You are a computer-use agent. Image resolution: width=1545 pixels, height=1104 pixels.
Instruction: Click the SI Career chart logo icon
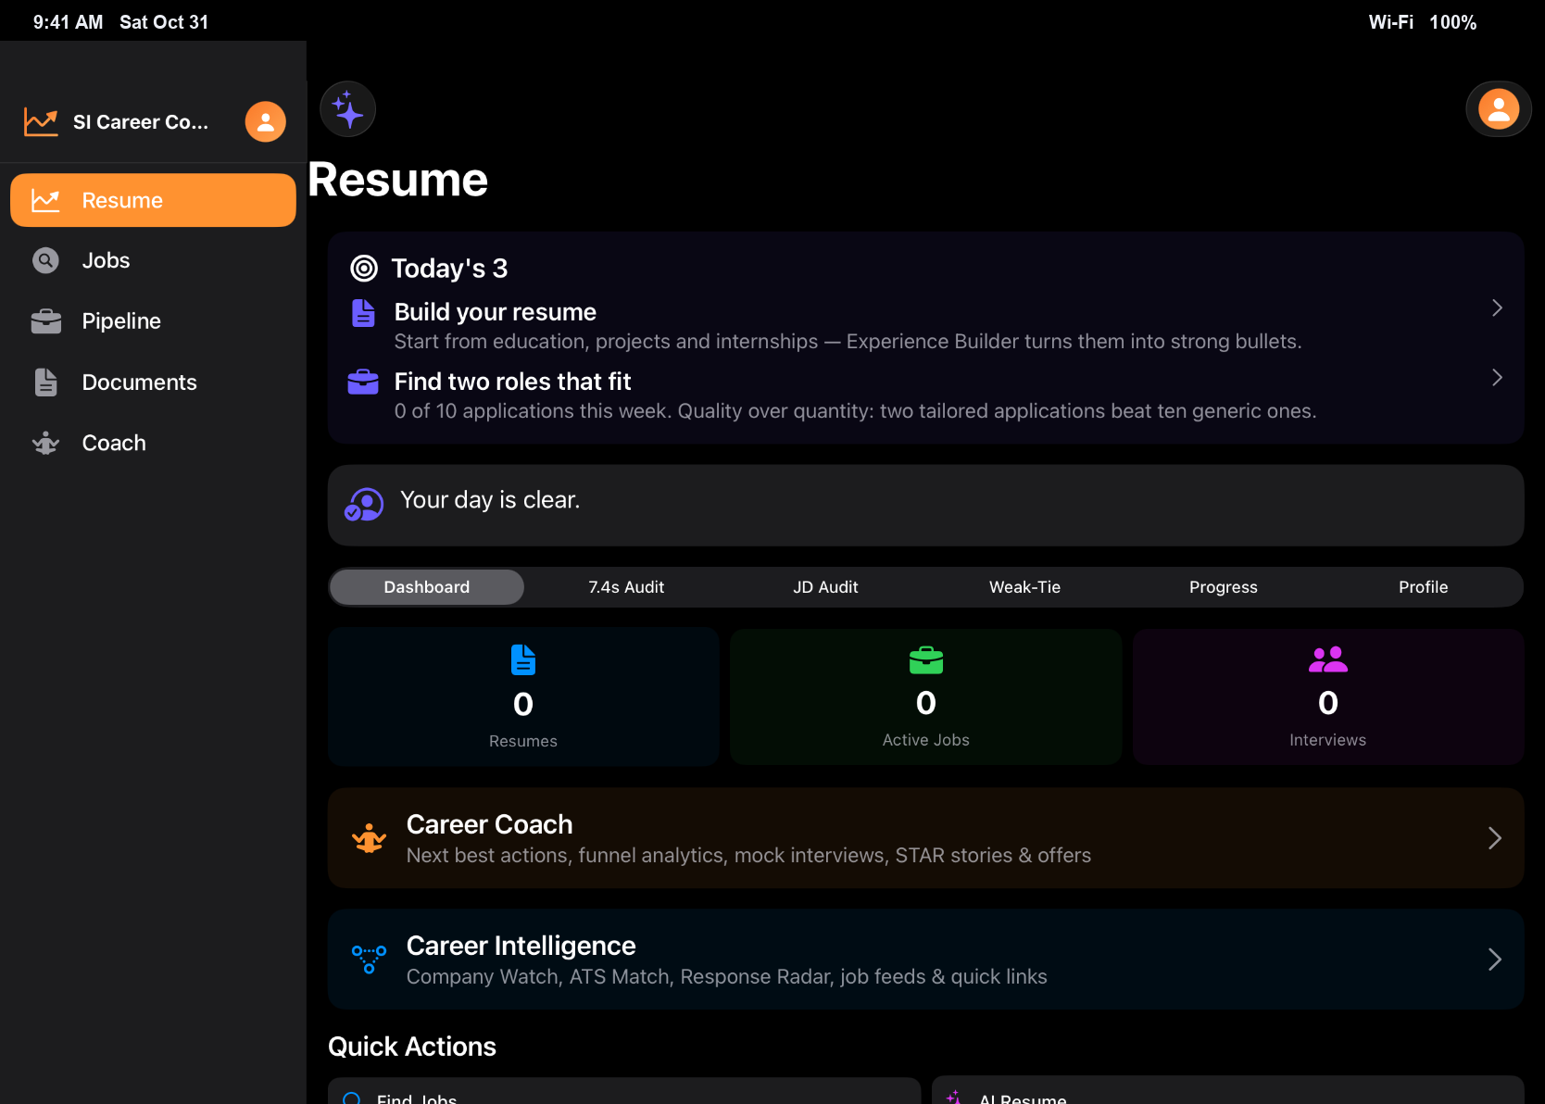(41, 121)
